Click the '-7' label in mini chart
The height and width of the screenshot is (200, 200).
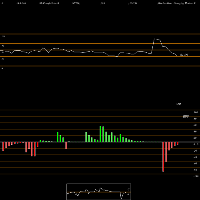click(128, 189)
